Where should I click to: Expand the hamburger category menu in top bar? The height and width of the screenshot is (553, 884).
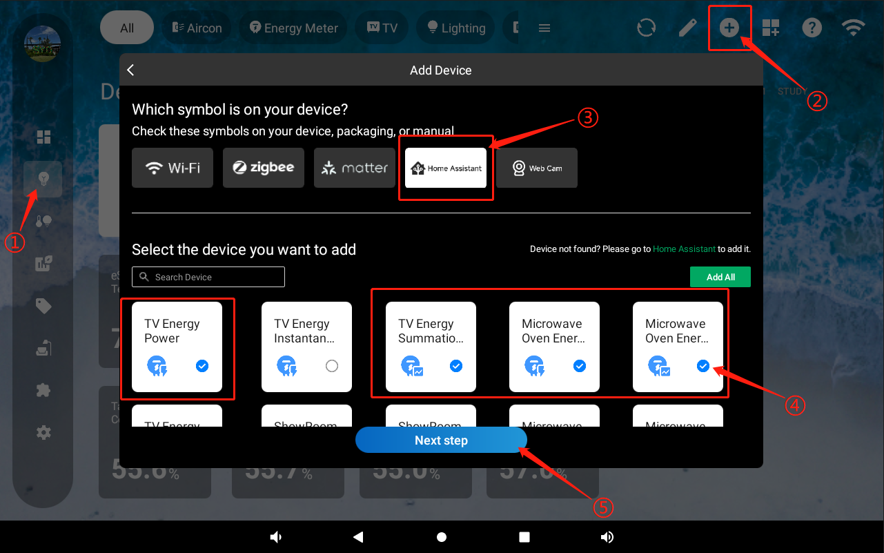tap(544, 28)
